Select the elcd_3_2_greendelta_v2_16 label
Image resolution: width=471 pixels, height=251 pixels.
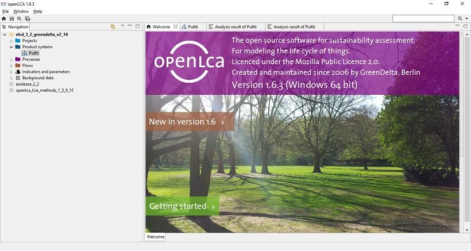click(x=42, y=34)
